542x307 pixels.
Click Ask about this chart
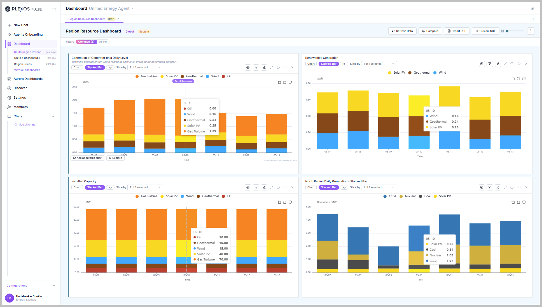pyautogui.click(x=88, y=158)
